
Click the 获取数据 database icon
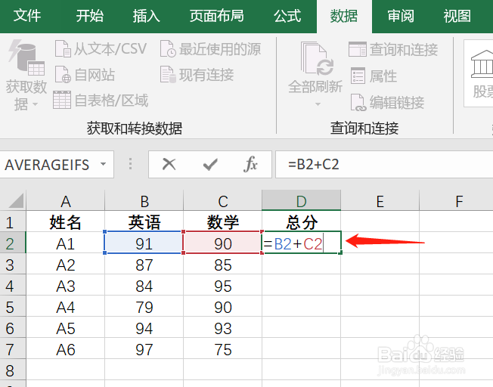(26, 57)
